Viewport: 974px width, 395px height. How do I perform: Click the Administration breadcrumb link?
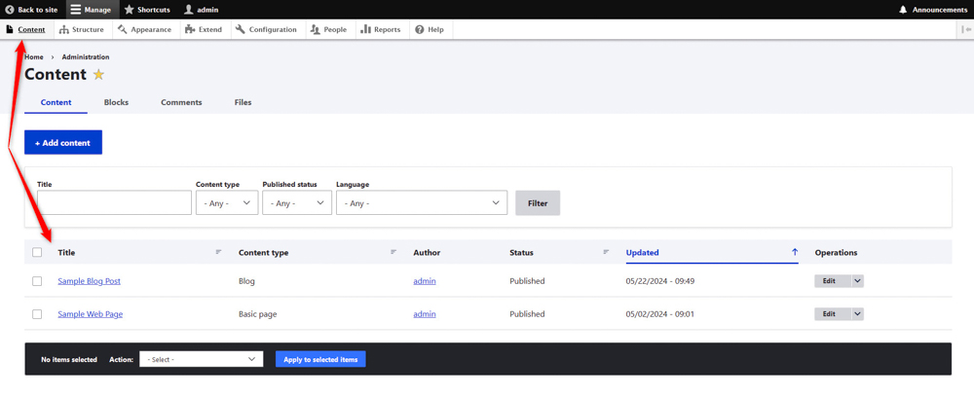point(85,57)
